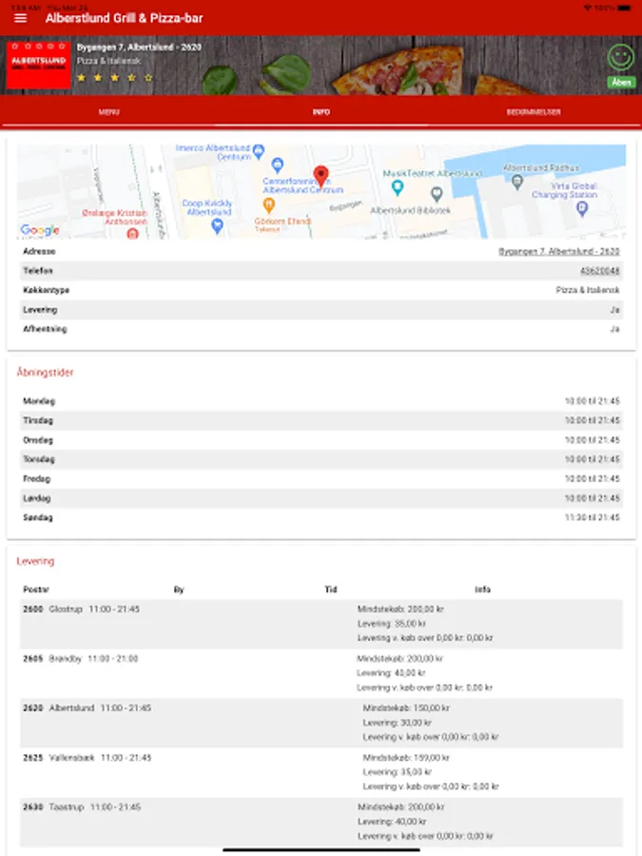
Task: Click the Afhentning row label
Action: [x=45, y=329]
